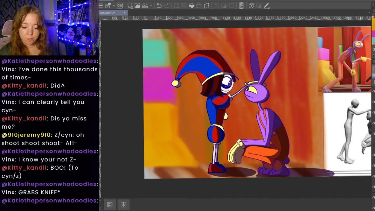The height and width of the screenshot is (211, 375).
Task: Click chat message 'Dis ya miss me?'
Action: 44,122
